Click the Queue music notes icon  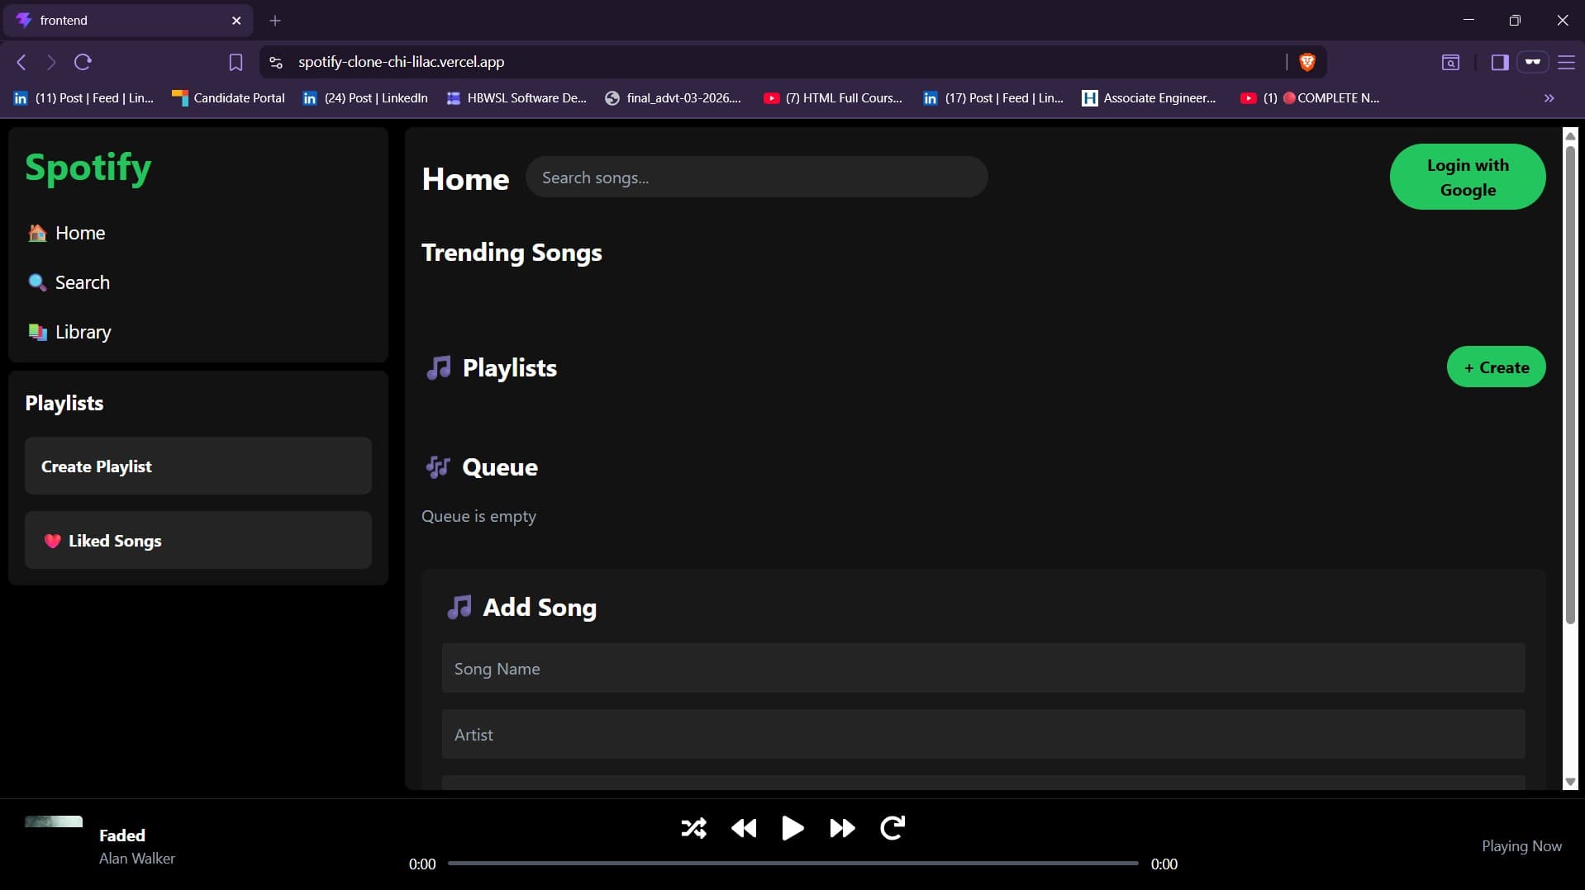(x=438, y=466)
